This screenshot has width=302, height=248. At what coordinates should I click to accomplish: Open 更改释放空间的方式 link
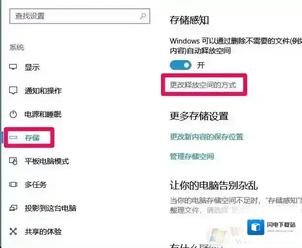(x=203, y=85)
